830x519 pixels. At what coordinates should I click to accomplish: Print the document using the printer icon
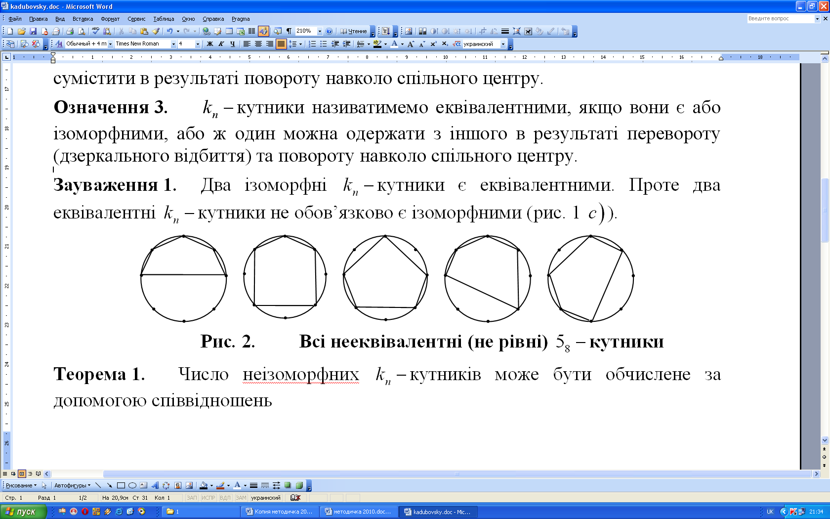(x=70, y=31)
